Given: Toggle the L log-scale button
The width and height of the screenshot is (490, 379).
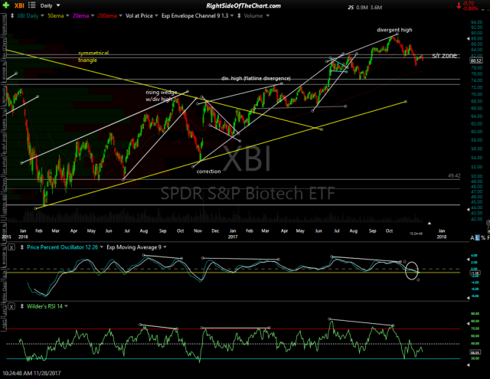Looking at the screenshot, I should [477, 238].
